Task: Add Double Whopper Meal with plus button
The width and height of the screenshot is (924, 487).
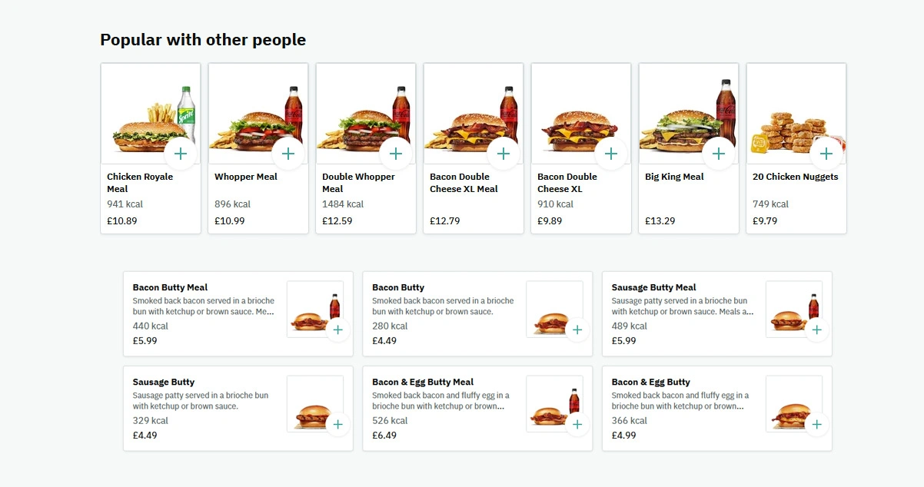Action: click(x=396, y=154)
